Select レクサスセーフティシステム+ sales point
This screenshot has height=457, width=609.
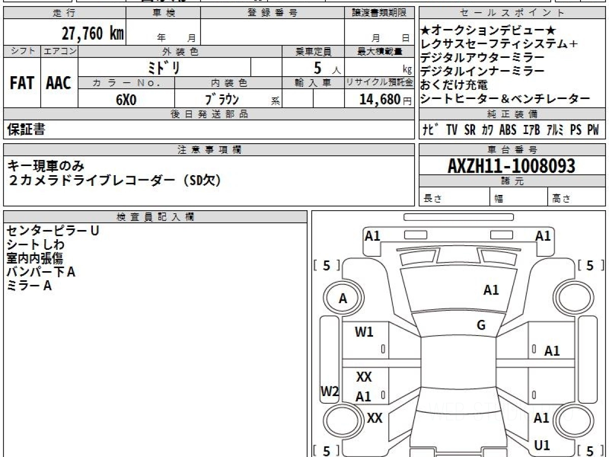(499, 44)
